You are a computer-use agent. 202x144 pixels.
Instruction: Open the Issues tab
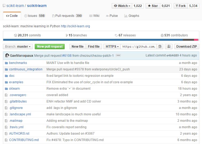pos(34,16)
